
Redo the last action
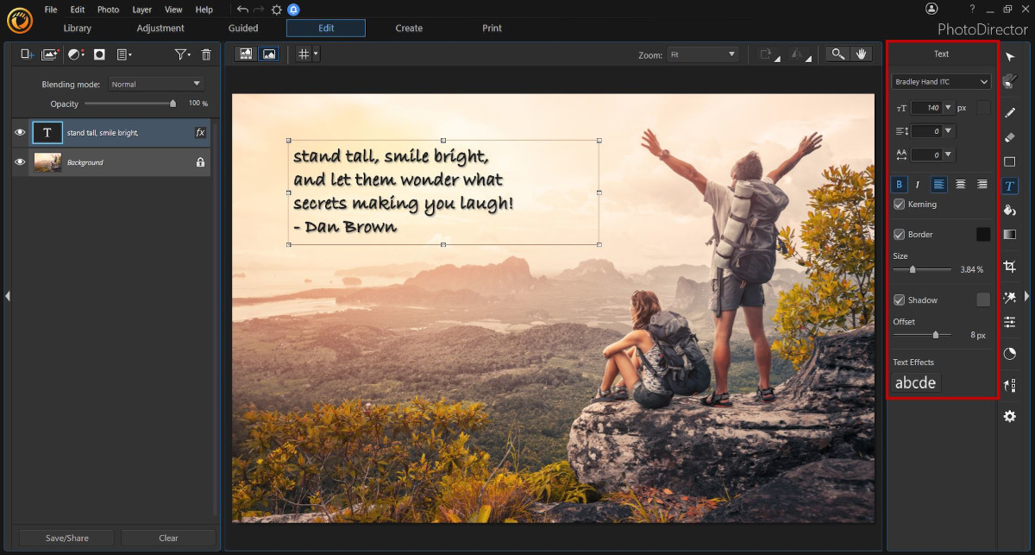pyautogui.click(x=259, y=9)
